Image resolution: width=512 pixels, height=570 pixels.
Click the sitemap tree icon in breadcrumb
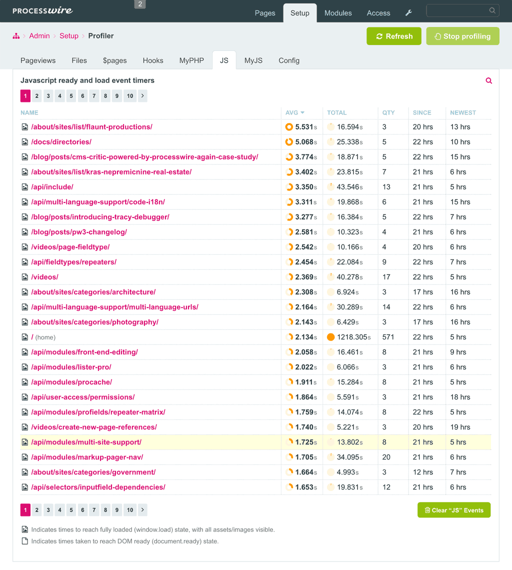16,36
